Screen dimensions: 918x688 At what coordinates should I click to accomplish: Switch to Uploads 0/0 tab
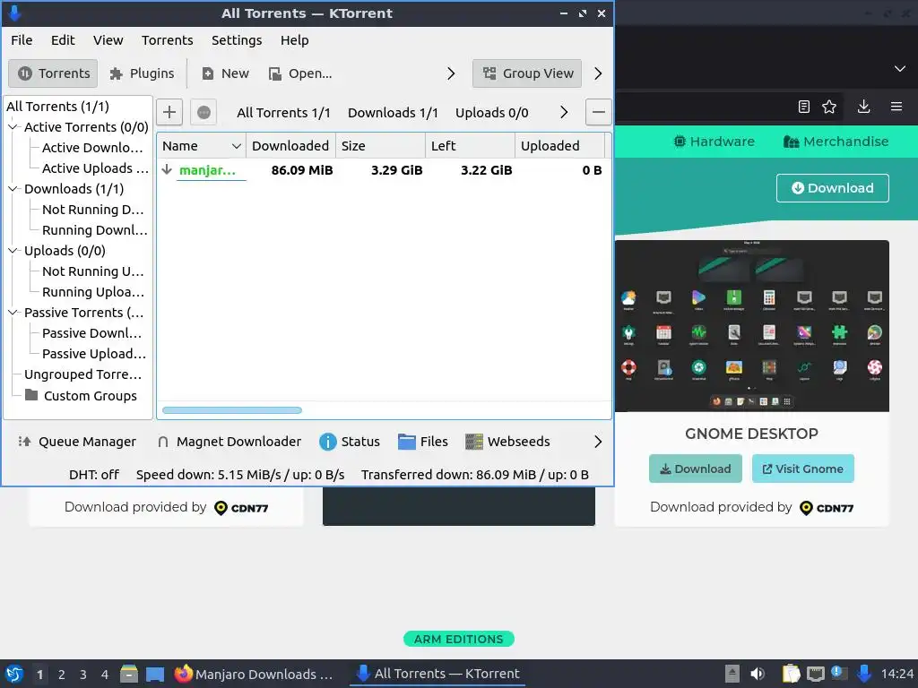pos(492,112)
